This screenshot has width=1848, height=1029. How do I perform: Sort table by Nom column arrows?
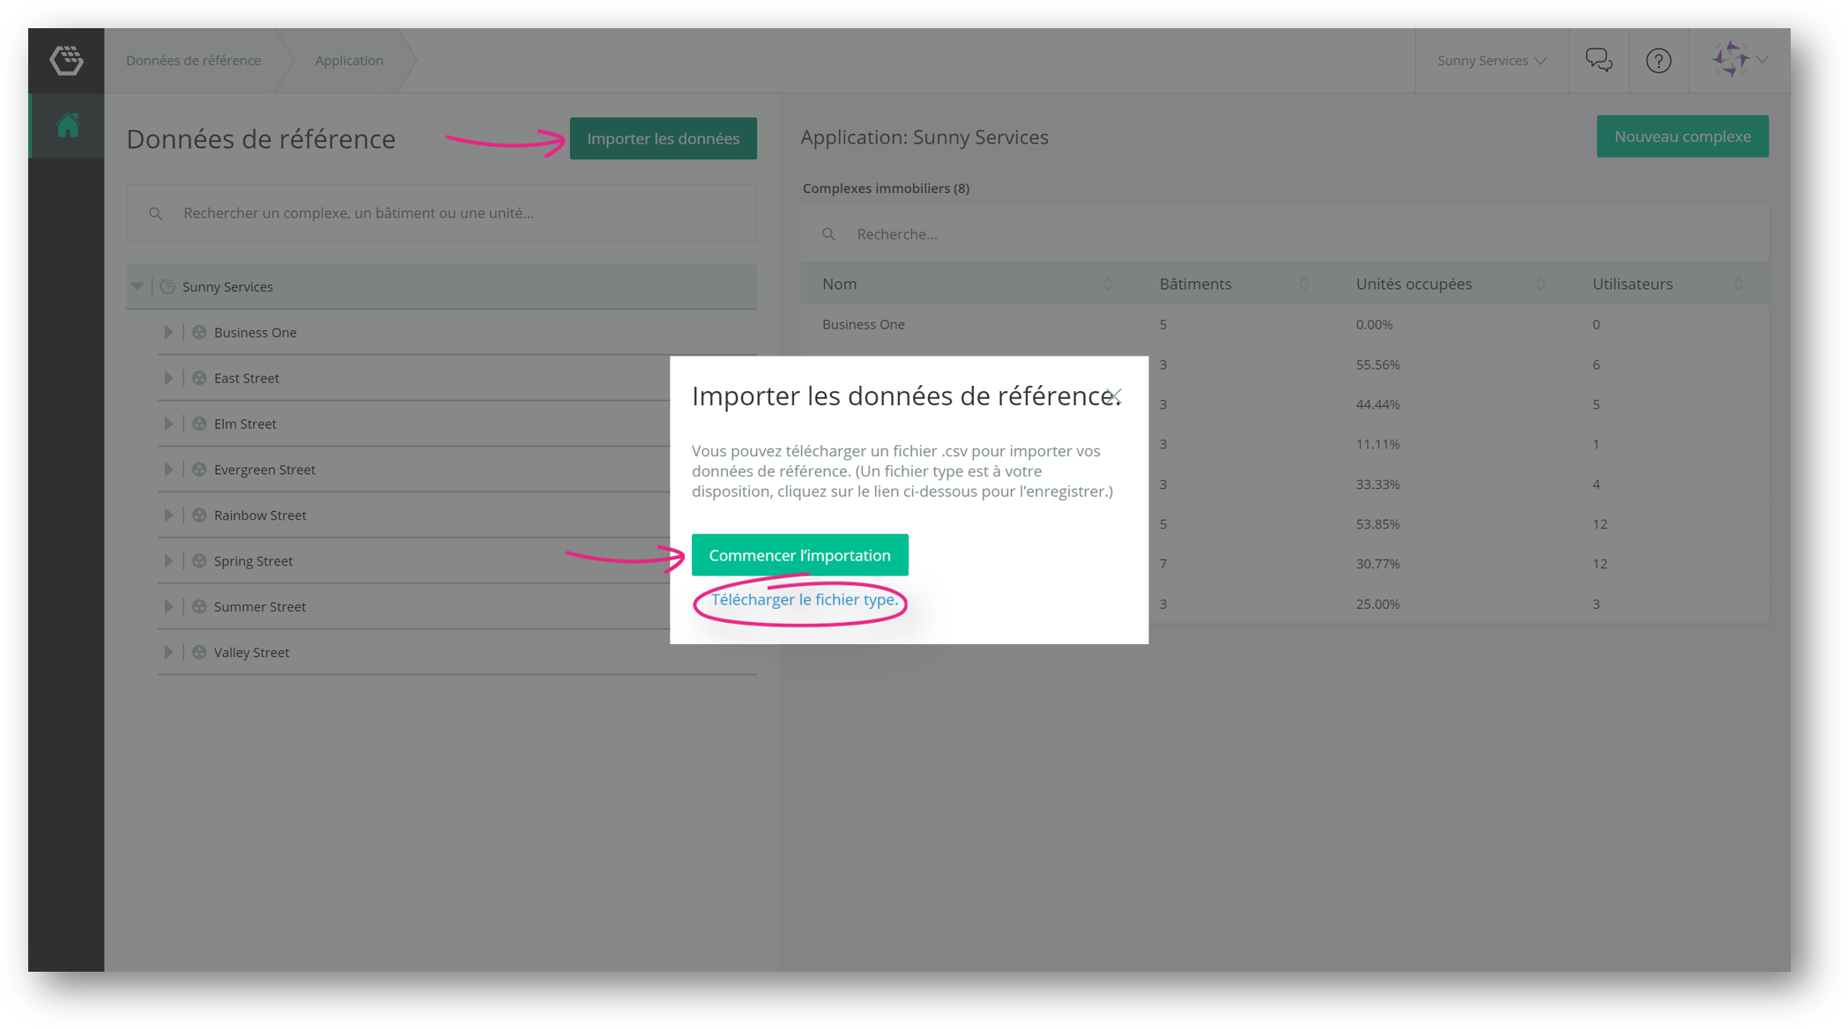tap(1108, 284)
